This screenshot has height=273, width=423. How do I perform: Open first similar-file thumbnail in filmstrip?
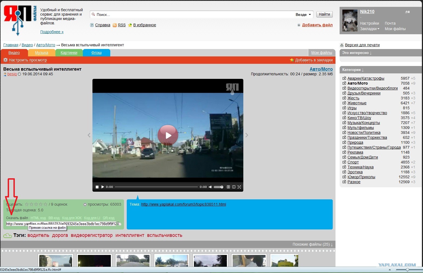click(x=56, y=260)
